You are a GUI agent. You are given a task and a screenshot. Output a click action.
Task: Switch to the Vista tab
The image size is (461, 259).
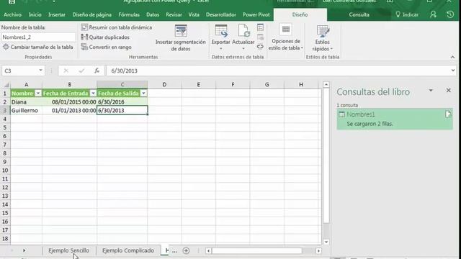[194, 14]
